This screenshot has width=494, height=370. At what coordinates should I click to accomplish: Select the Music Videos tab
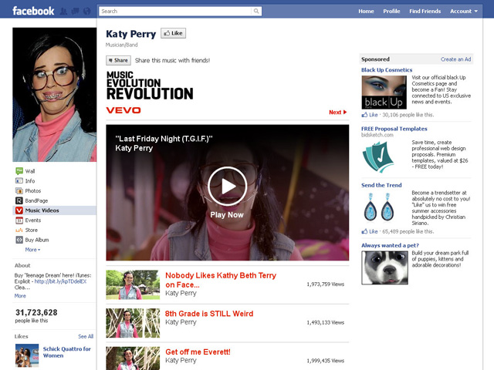pyautogui.click(x=55, y=210)
